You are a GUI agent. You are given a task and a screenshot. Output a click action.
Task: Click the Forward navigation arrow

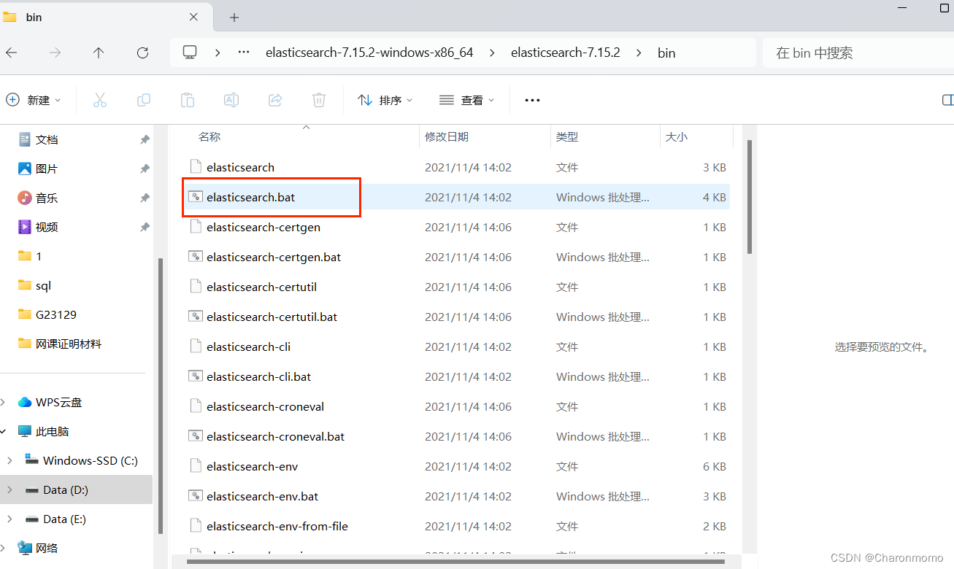click(55, 53)
